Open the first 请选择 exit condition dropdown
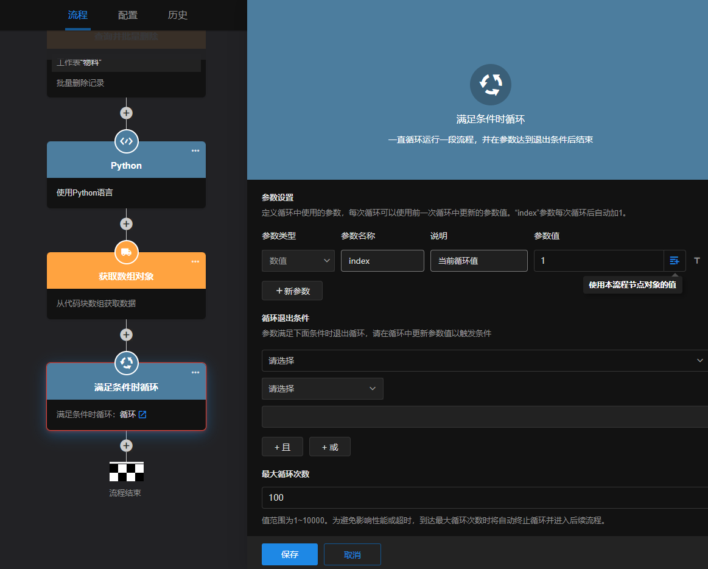 click(x=485, y=361)
